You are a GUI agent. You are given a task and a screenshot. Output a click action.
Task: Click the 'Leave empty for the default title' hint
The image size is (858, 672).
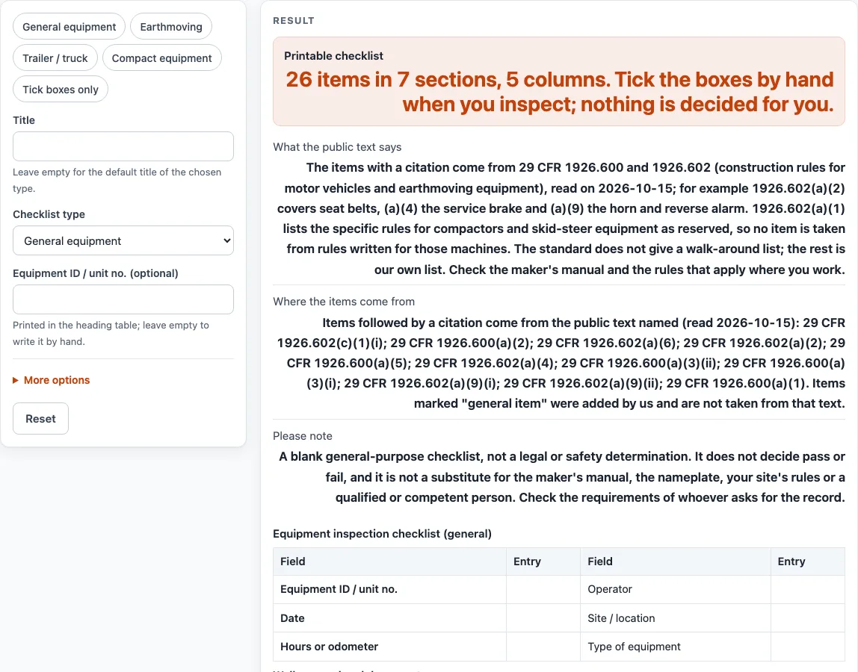pyautogui.click(x=117, y=180)
